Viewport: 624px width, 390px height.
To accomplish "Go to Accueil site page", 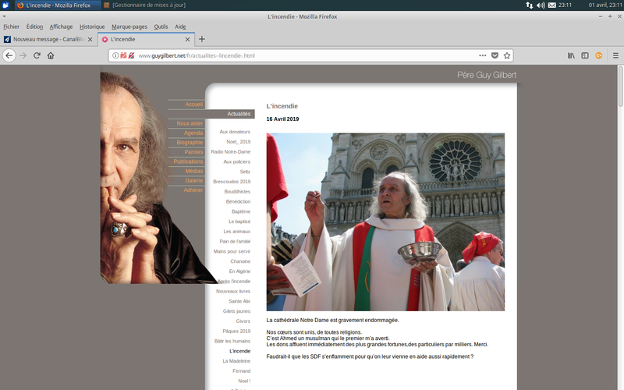I will coord(193,105).
